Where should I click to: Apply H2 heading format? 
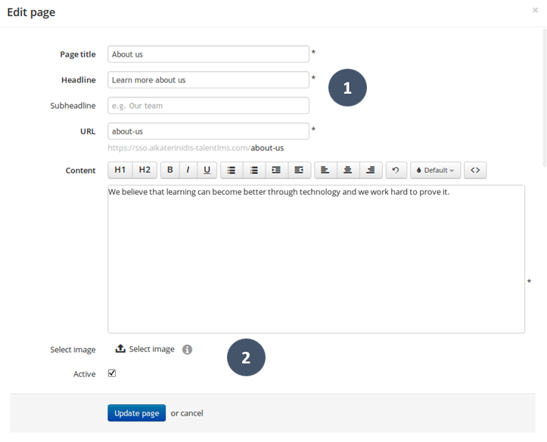coord(145,170)
